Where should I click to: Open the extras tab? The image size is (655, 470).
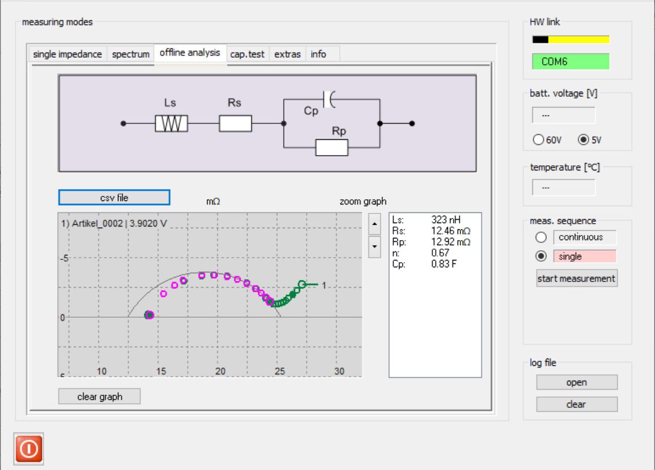[x=288, y=54]
